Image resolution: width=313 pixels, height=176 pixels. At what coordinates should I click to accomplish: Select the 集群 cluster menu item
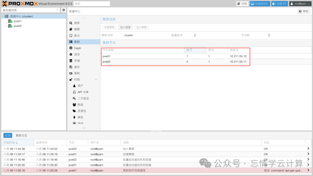[x=84, y=42]
